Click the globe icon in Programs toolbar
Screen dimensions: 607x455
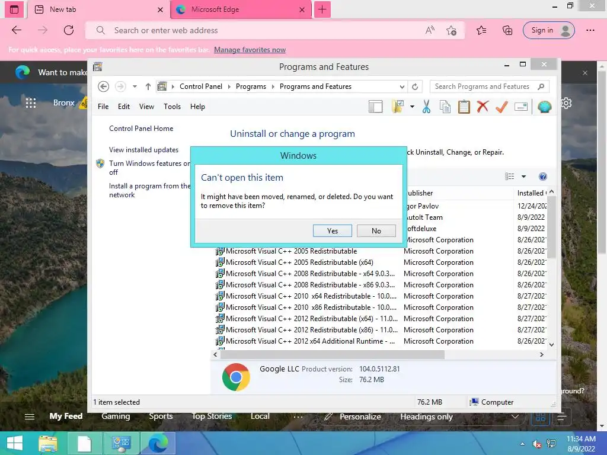pos(544,107)
